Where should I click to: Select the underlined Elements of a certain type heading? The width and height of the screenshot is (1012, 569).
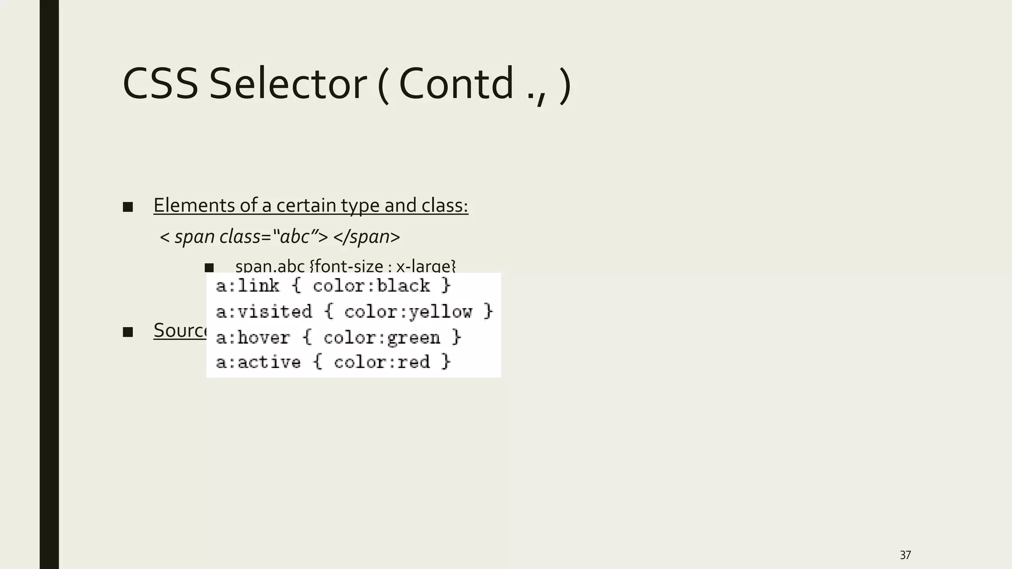pos(310,205)
